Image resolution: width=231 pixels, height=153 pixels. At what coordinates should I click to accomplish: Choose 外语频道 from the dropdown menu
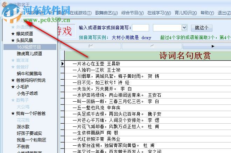[x=30, y=27]
